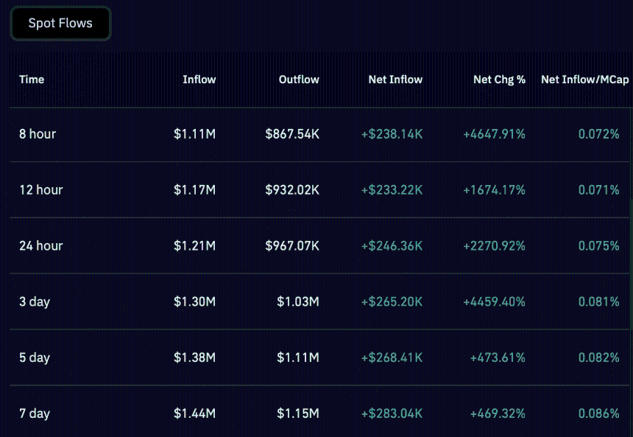Click the +4647.91% net change value
Viewport: 633px width, 437px height.
pos(494,134)
